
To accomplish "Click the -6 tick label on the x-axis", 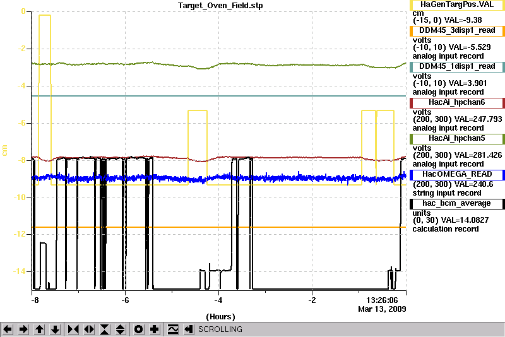I will point(125,300).
